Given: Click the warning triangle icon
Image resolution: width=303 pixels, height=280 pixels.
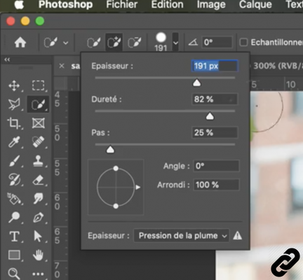Looking at the screenshot, I should 237,236.
